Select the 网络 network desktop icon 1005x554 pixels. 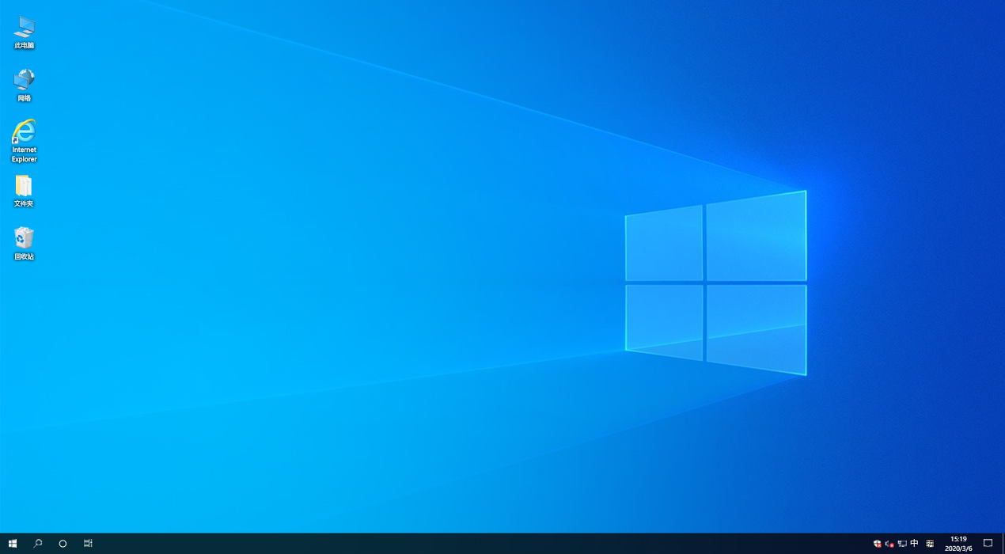(x=24, y=85)
